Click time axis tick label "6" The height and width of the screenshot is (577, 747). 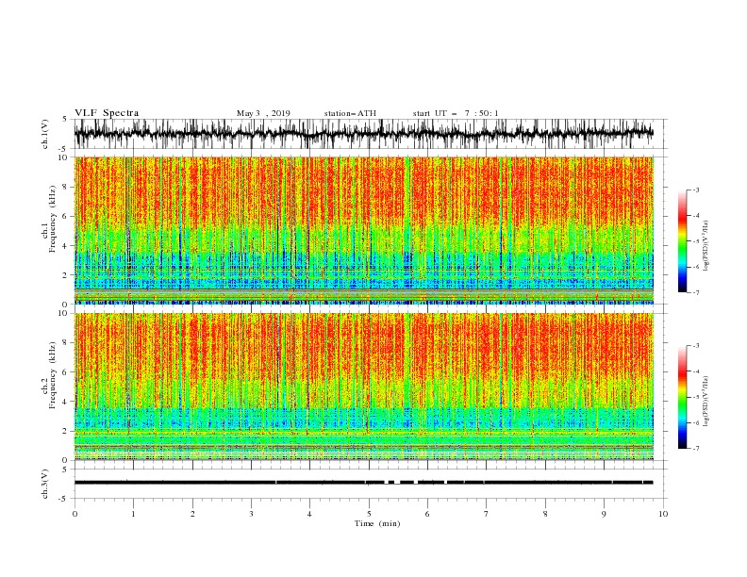pos(427,514)
